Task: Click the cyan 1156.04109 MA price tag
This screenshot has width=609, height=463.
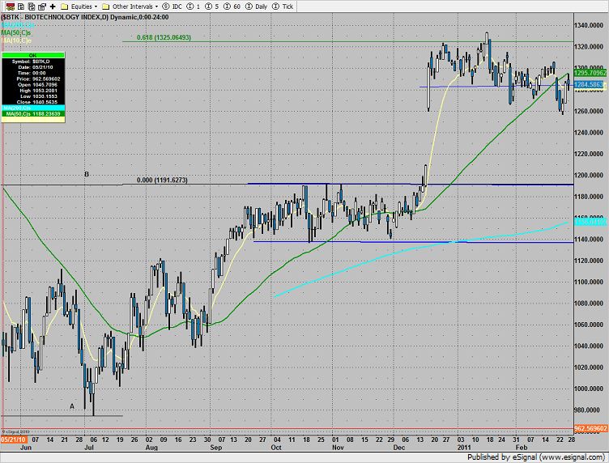Action: 590,222
